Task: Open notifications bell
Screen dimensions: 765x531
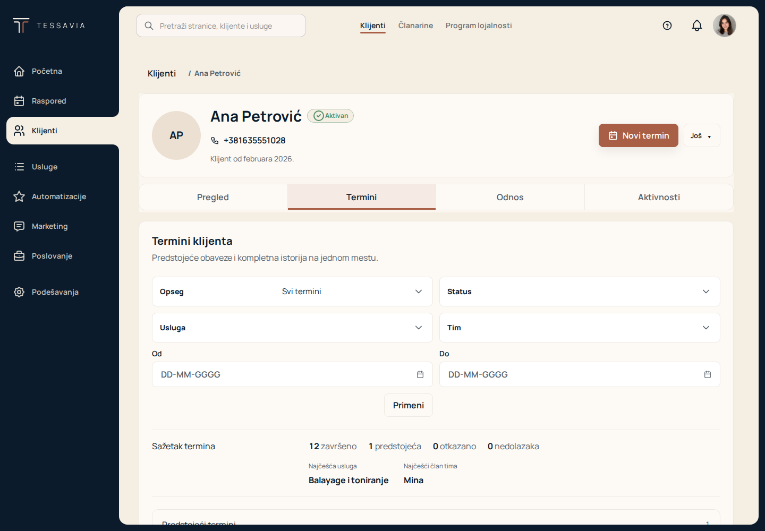Action: (697, 25)
